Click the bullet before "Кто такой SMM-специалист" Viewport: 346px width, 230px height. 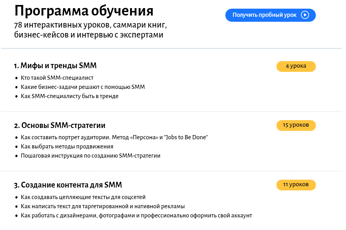click(17, 78)
